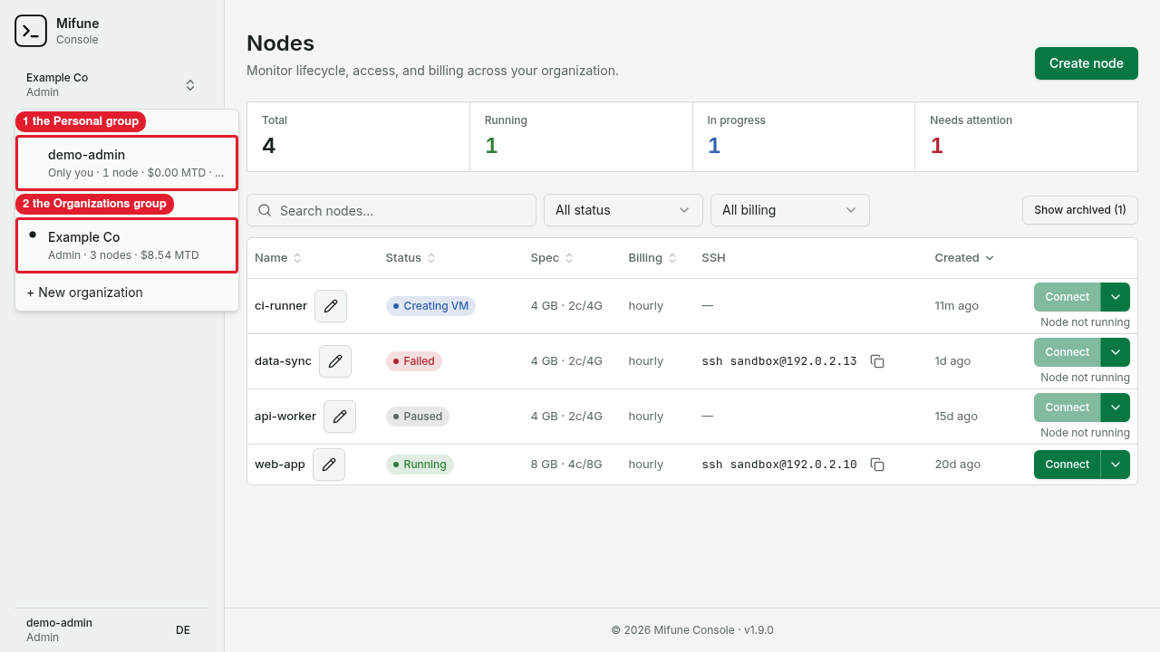
Task: Click the search magnifier icon
Action: pyautogui.click(x=265, y=210)
